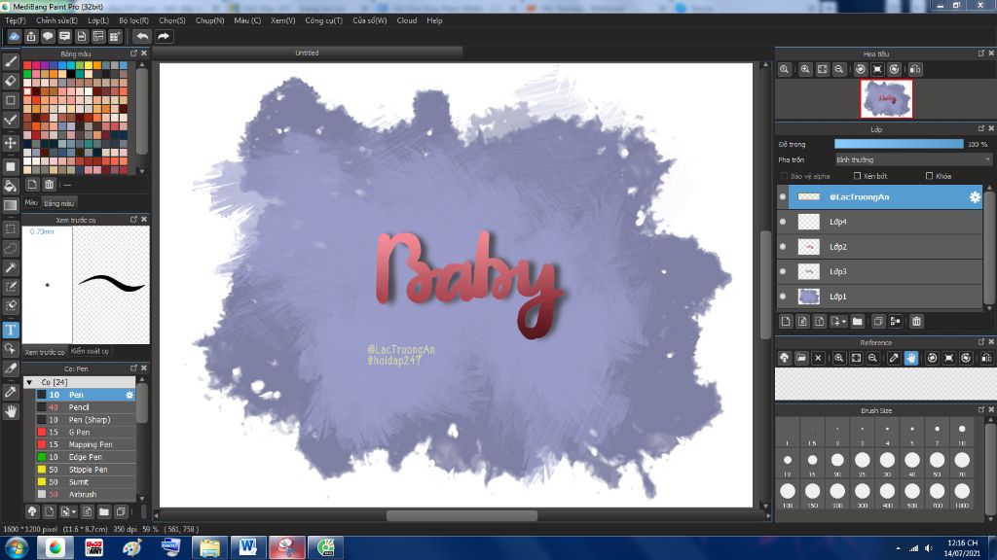Collapse the Cọ [24] brush group

(29, 382)
